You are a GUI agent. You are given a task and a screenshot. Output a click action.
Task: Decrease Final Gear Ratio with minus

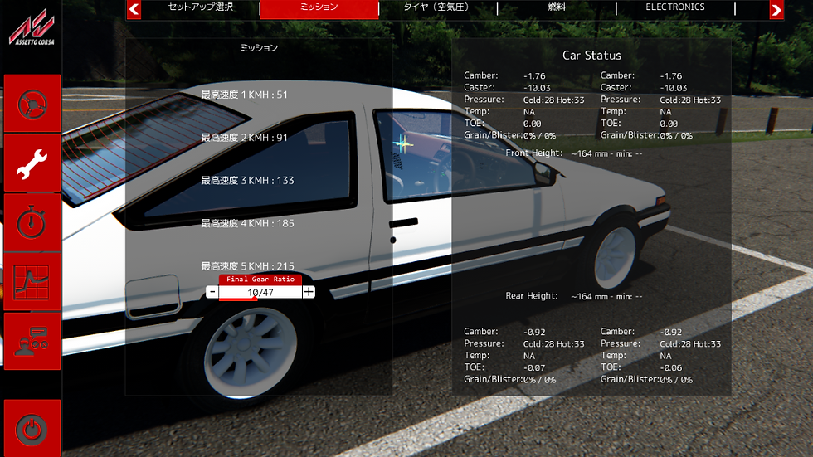pos(212,292)
